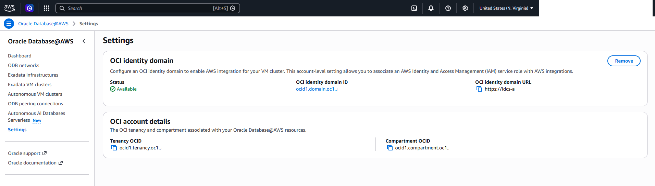Open the AWS home logo

coord(10,8)
